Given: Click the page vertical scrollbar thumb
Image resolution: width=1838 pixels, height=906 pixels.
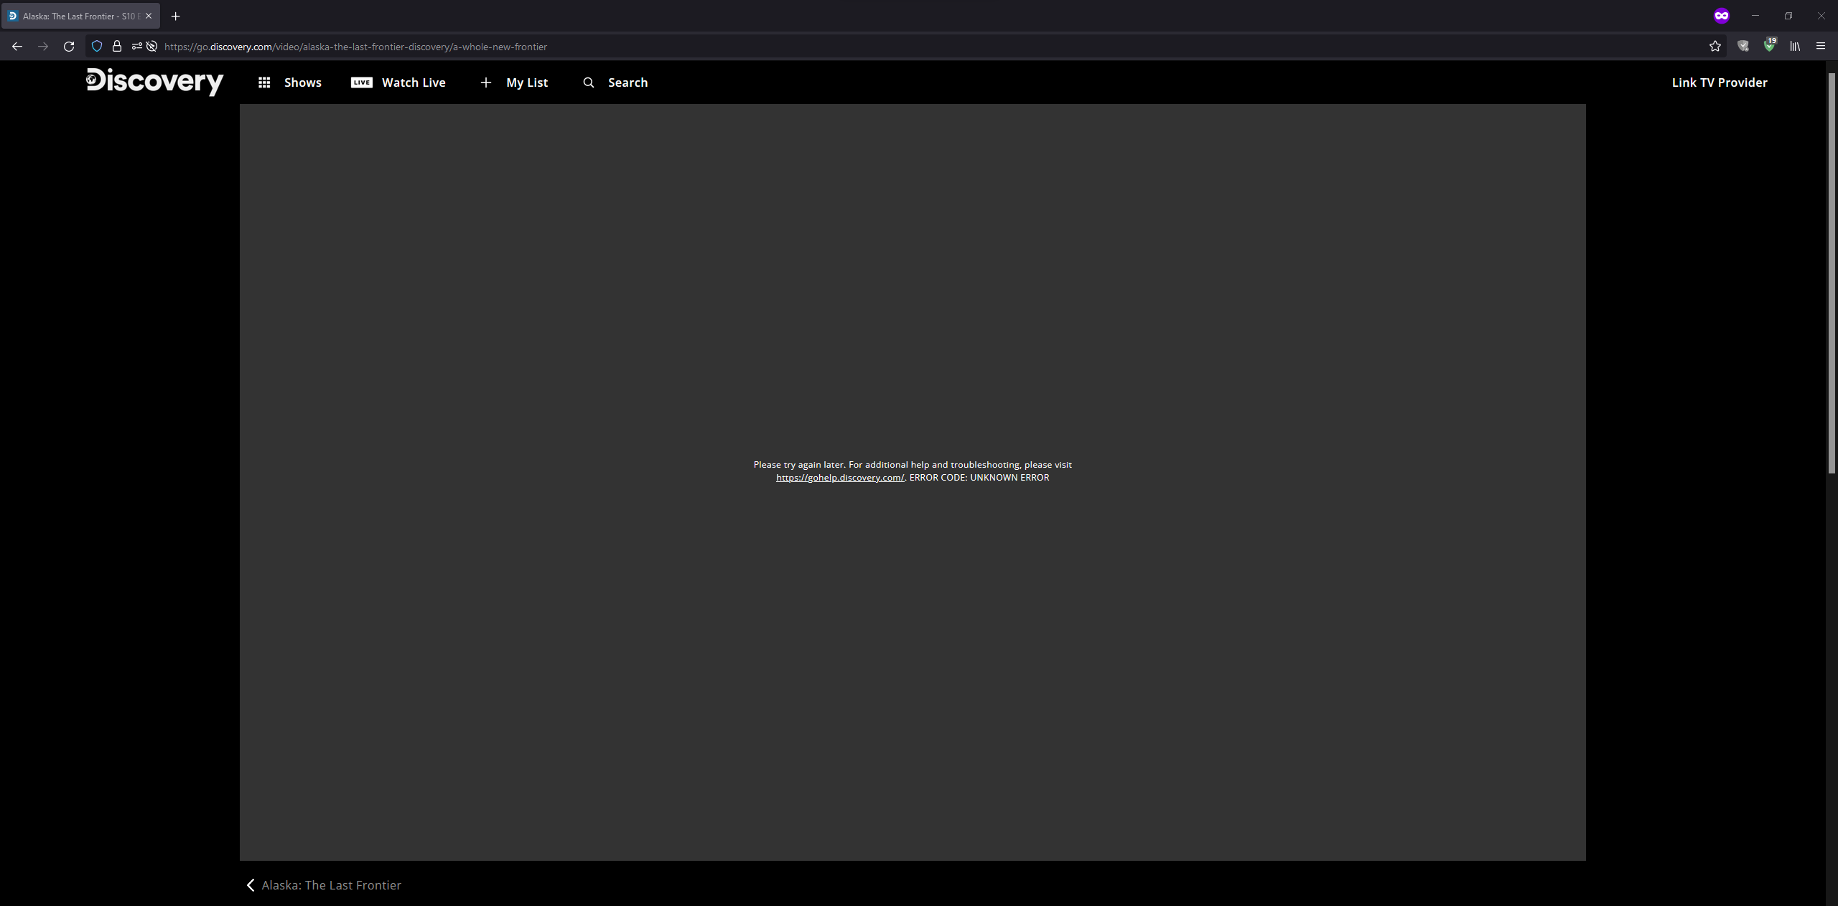Looking at the screenshot, I should pyautogui.click(x=1832, y=273).
